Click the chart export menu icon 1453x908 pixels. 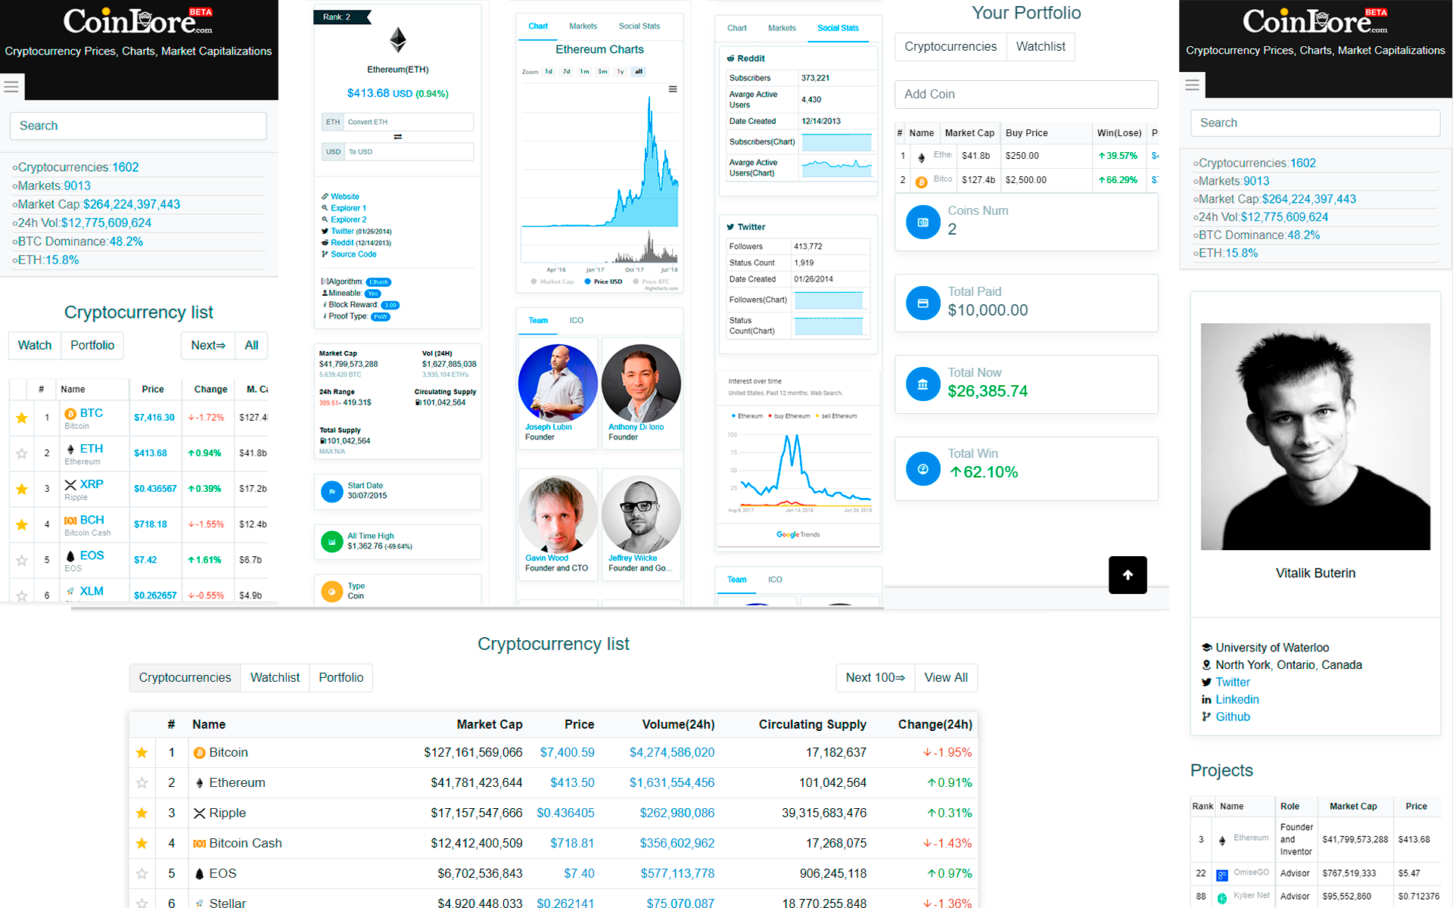click(673, 89)
